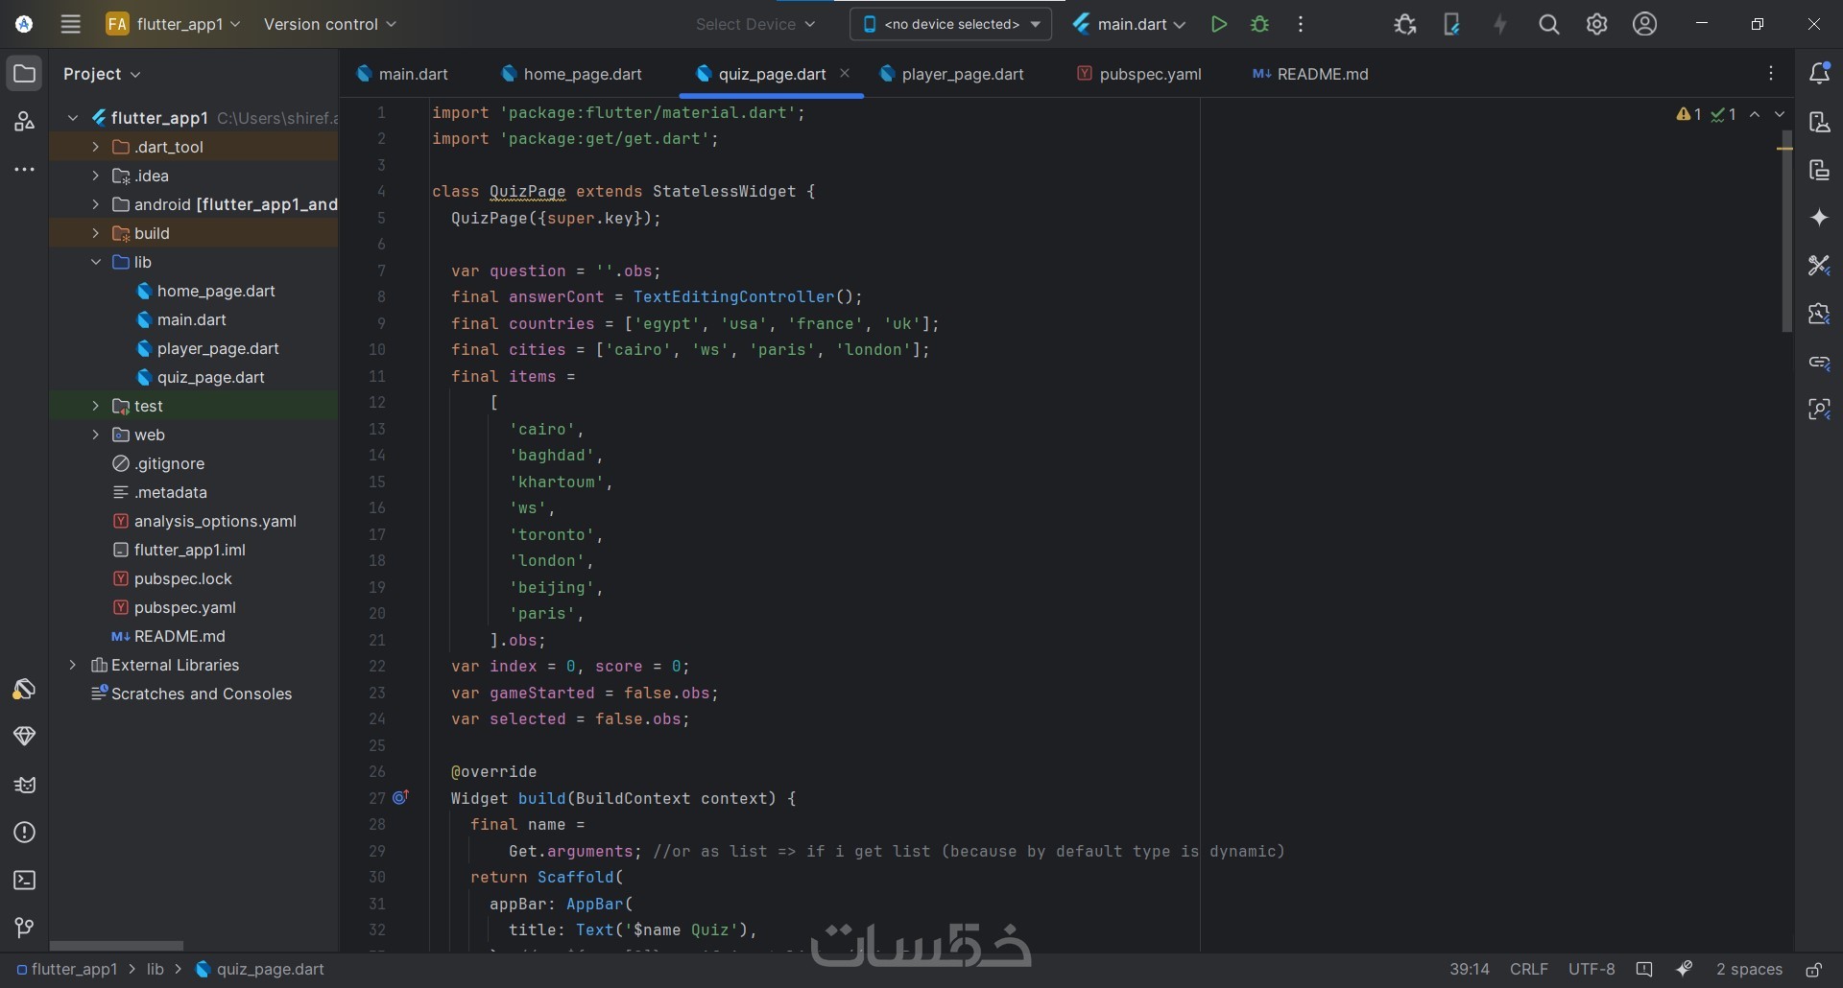Close the quiz_page.dart tab
Image resolution: width=1843 pixels, height=988 pixels.
click(x=845, y=73)
